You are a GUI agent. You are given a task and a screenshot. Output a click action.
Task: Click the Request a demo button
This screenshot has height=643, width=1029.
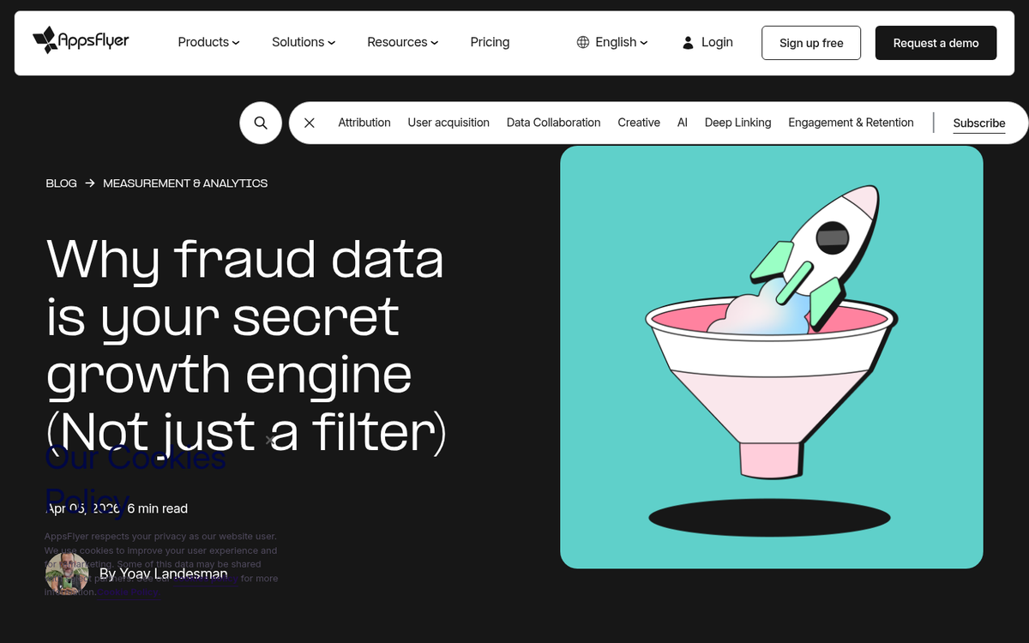tap(936, 43)
